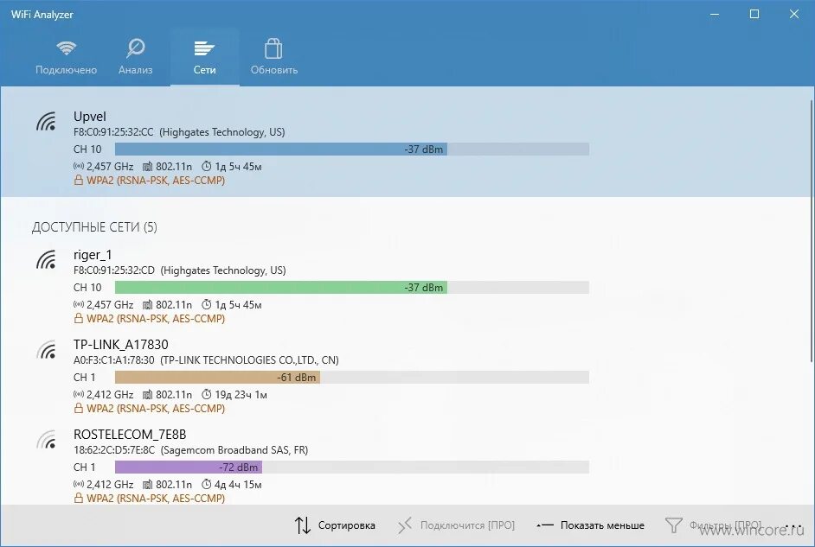Click the Подключится [ПРО] button
The height and width of the screenshot is (547, 815).
point(456,525)
